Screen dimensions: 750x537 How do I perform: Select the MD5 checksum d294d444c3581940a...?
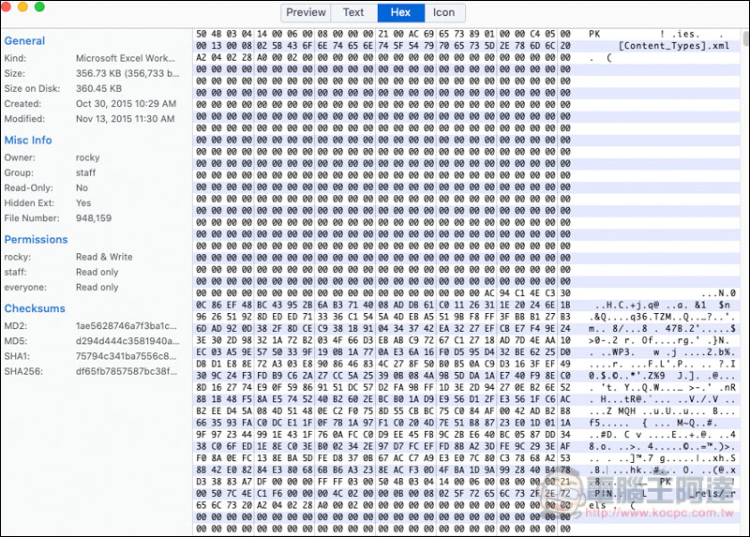(x=127, y=341)
